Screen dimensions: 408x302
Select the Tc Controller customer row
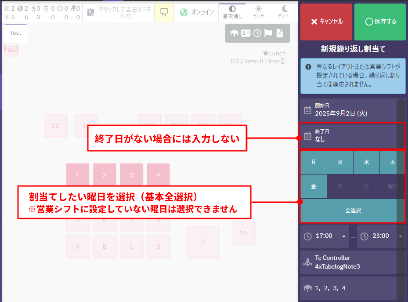click(x=353, y=262)
